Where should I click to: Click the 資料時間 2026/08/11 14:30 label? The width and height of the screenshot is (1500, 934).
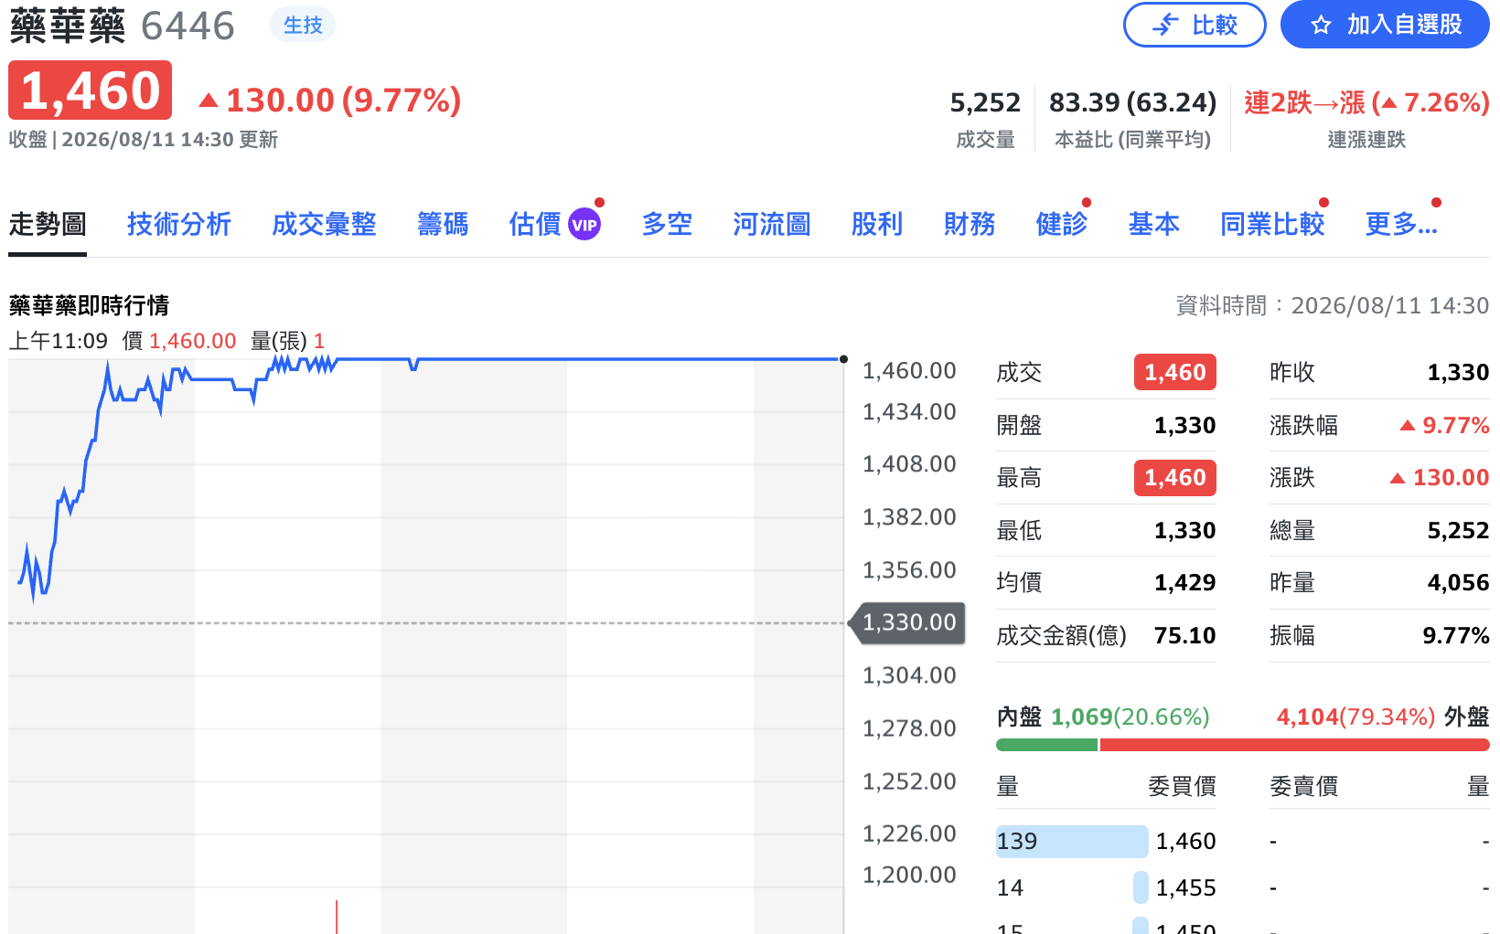[x=1332, y=305]
